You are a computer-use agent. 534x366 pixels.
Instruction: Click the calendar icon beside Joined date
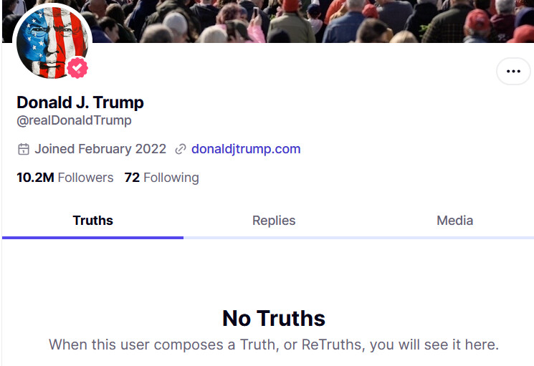coord(24,149)
